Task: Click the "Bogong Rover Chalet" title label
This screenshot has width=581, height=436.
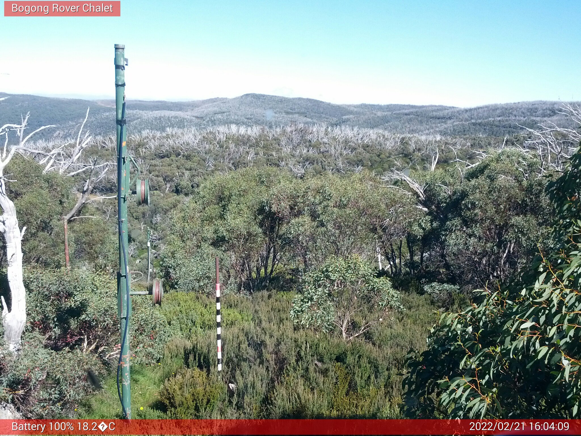Action: coord(62,9)
